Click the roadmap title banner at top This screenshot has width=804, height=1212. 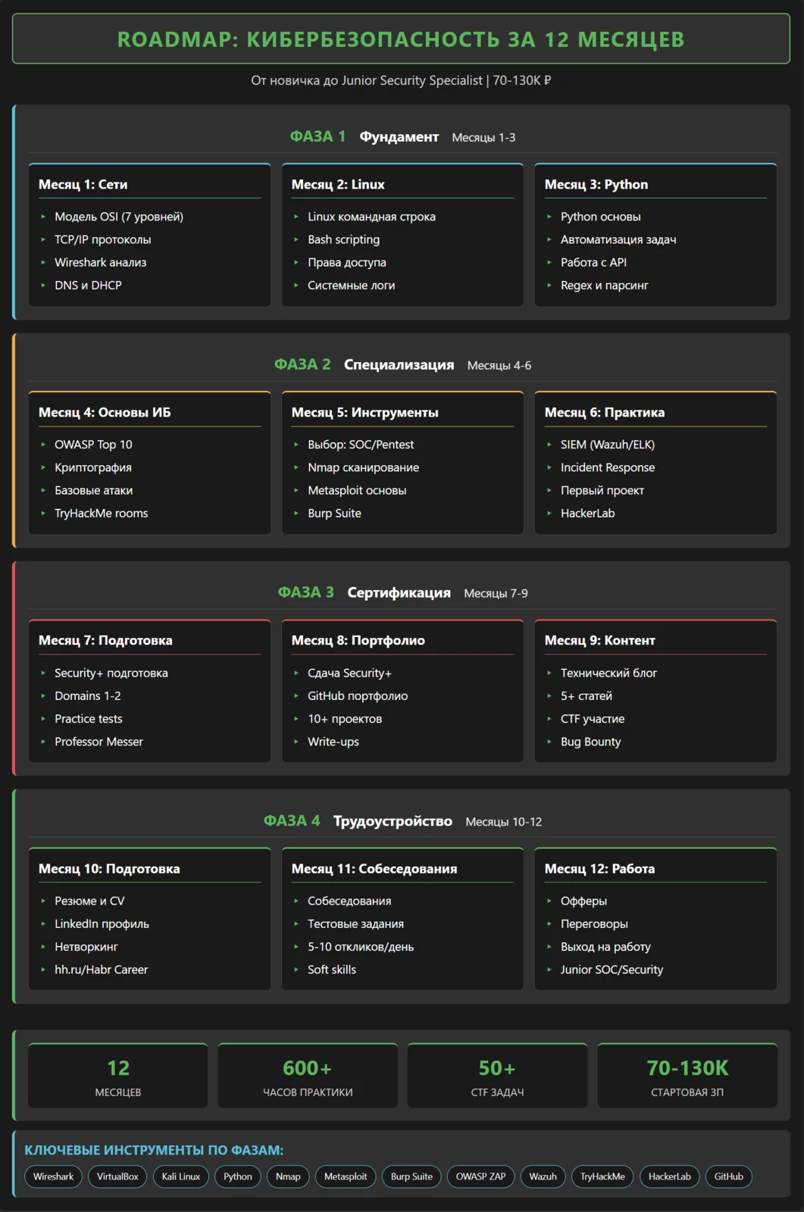(x=401, y=39)
